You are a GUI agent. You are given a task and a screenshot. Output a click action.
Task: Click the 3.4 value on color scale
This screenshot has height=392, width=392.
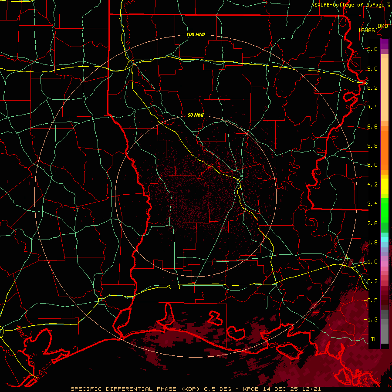coord(372,204)
